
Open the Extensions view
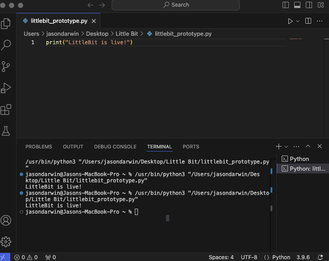(x=6, y=109)
